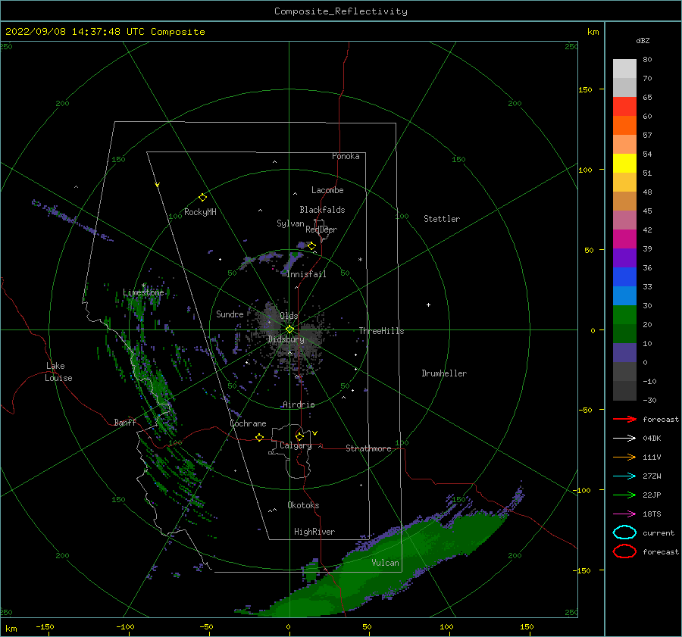Click the orange 111V arrow legend icon

[x=624, y=457]
